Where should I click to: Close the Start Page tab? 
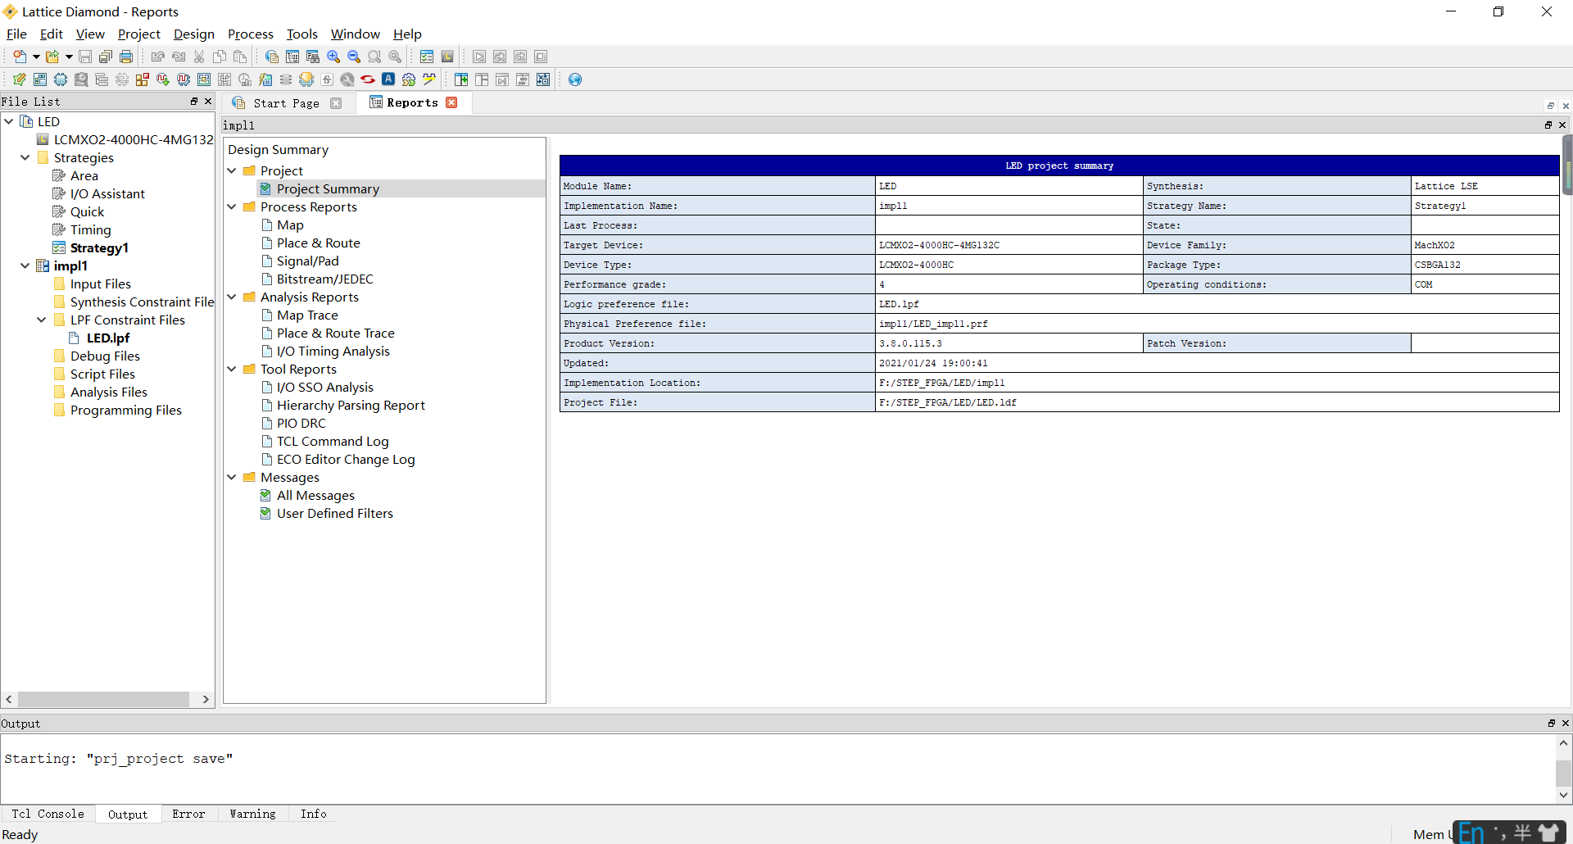[x=336, y=103]
